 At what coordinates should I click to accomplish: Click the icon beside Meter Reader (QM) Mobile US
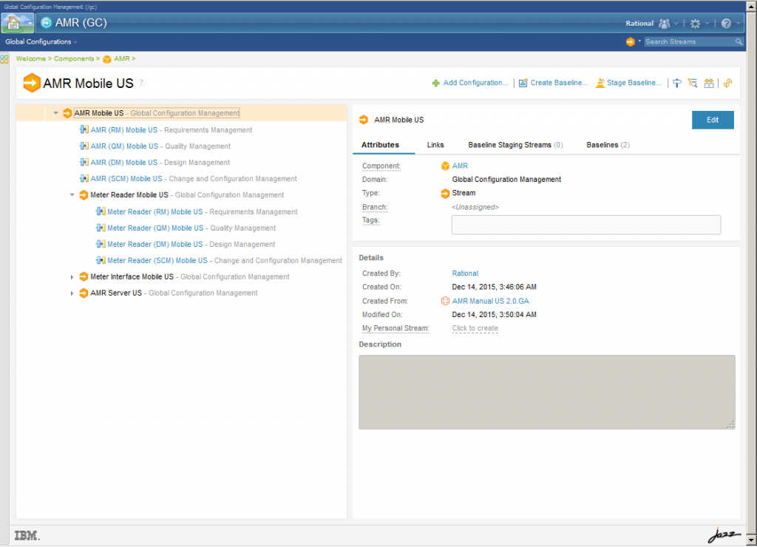pyautogui.click(x=101, y=228)
